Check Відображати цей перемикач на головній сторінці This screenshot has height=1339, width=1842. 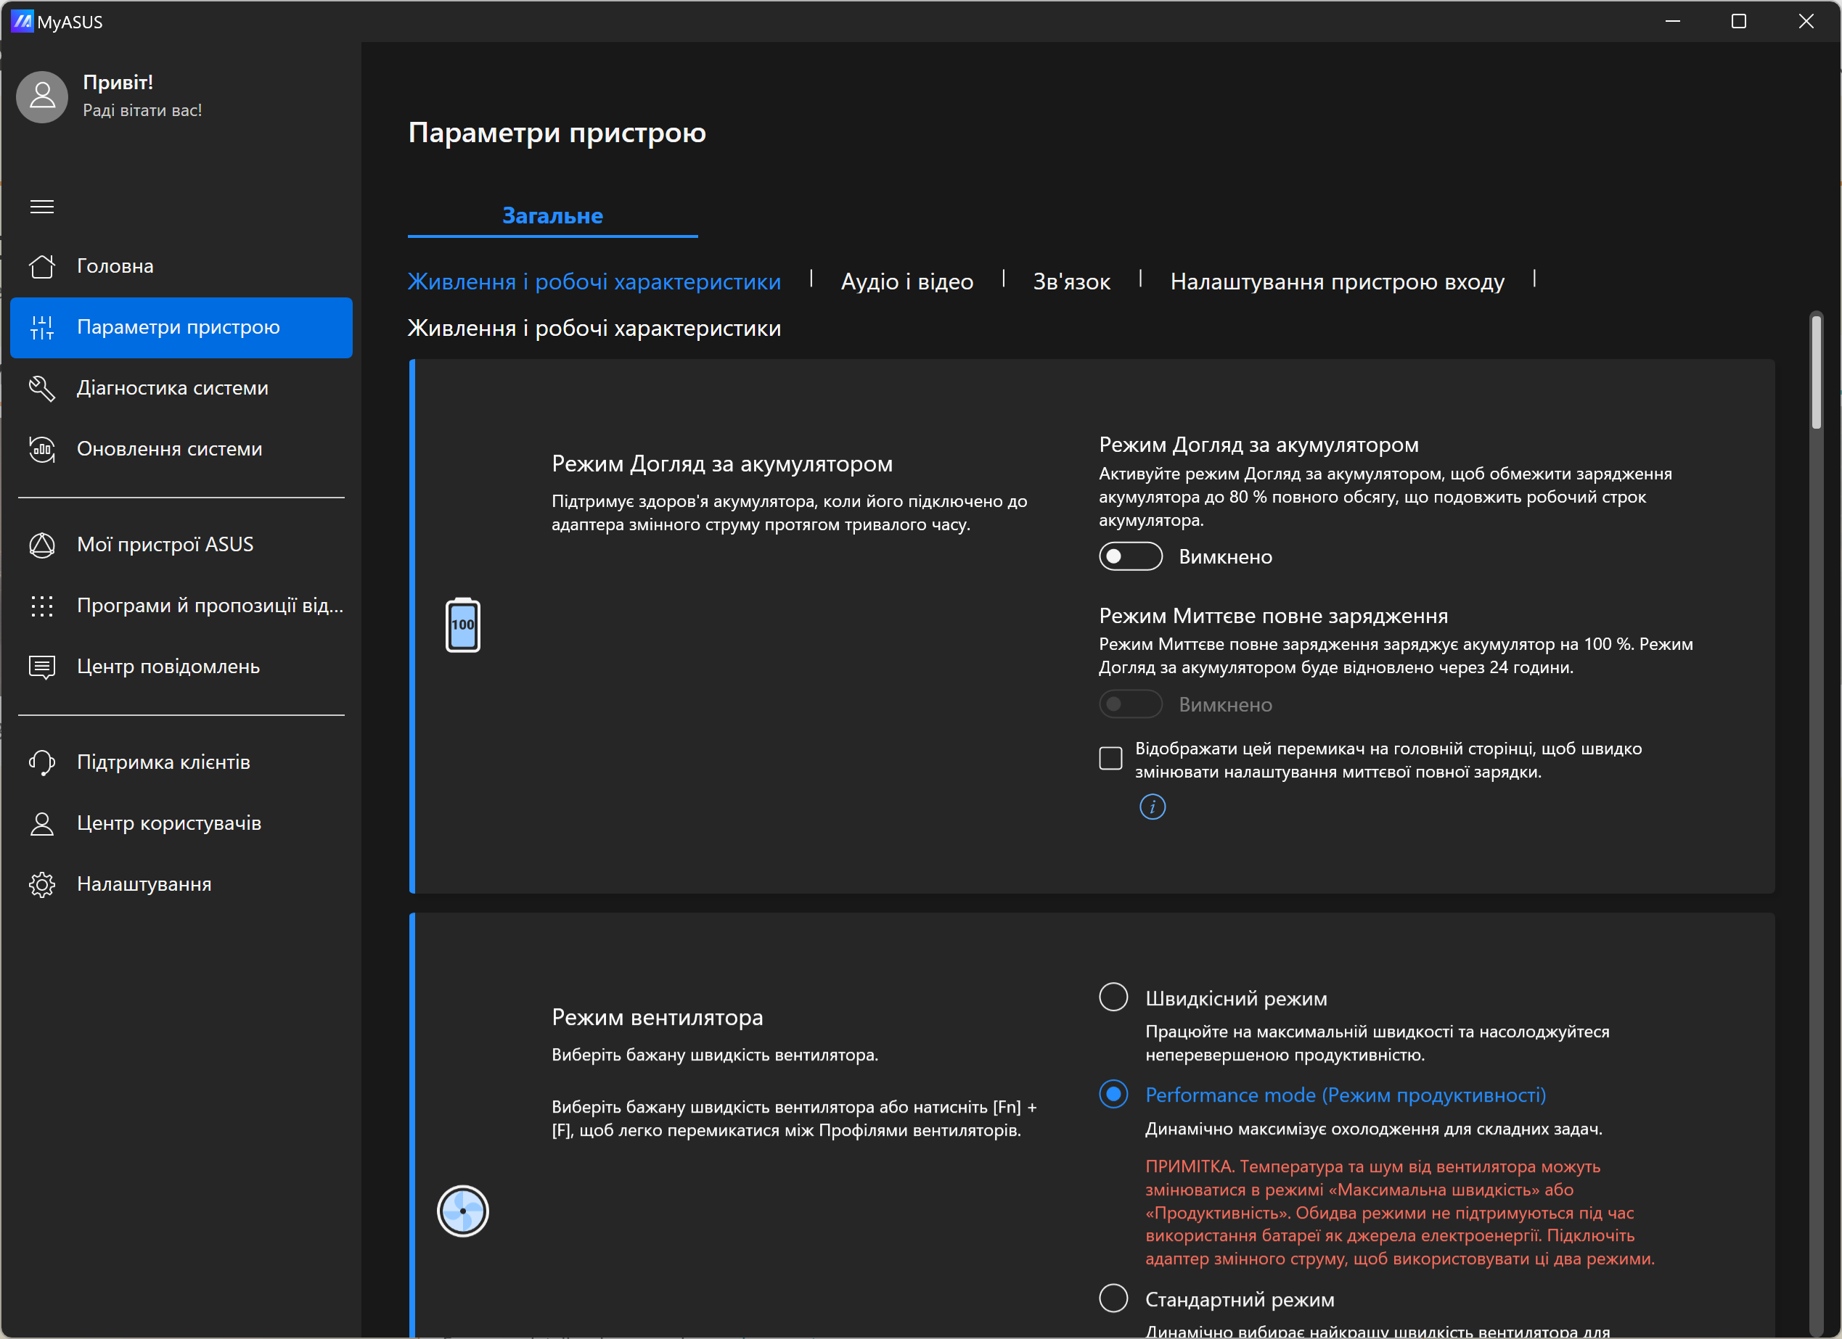pos(1110,758)
